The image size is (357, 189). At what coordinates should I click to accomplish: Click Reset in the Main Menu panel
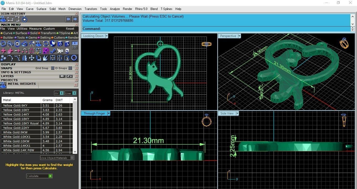point(70,29)
